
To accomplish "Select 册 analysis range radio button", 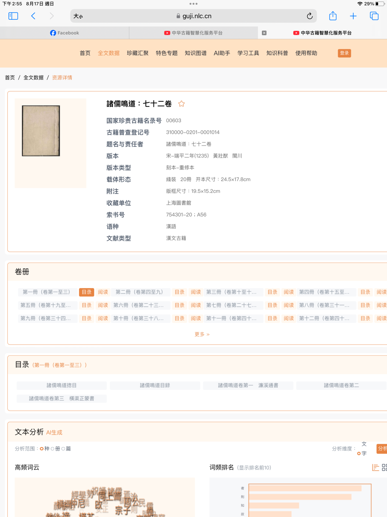I will click(x=53, y=449).
